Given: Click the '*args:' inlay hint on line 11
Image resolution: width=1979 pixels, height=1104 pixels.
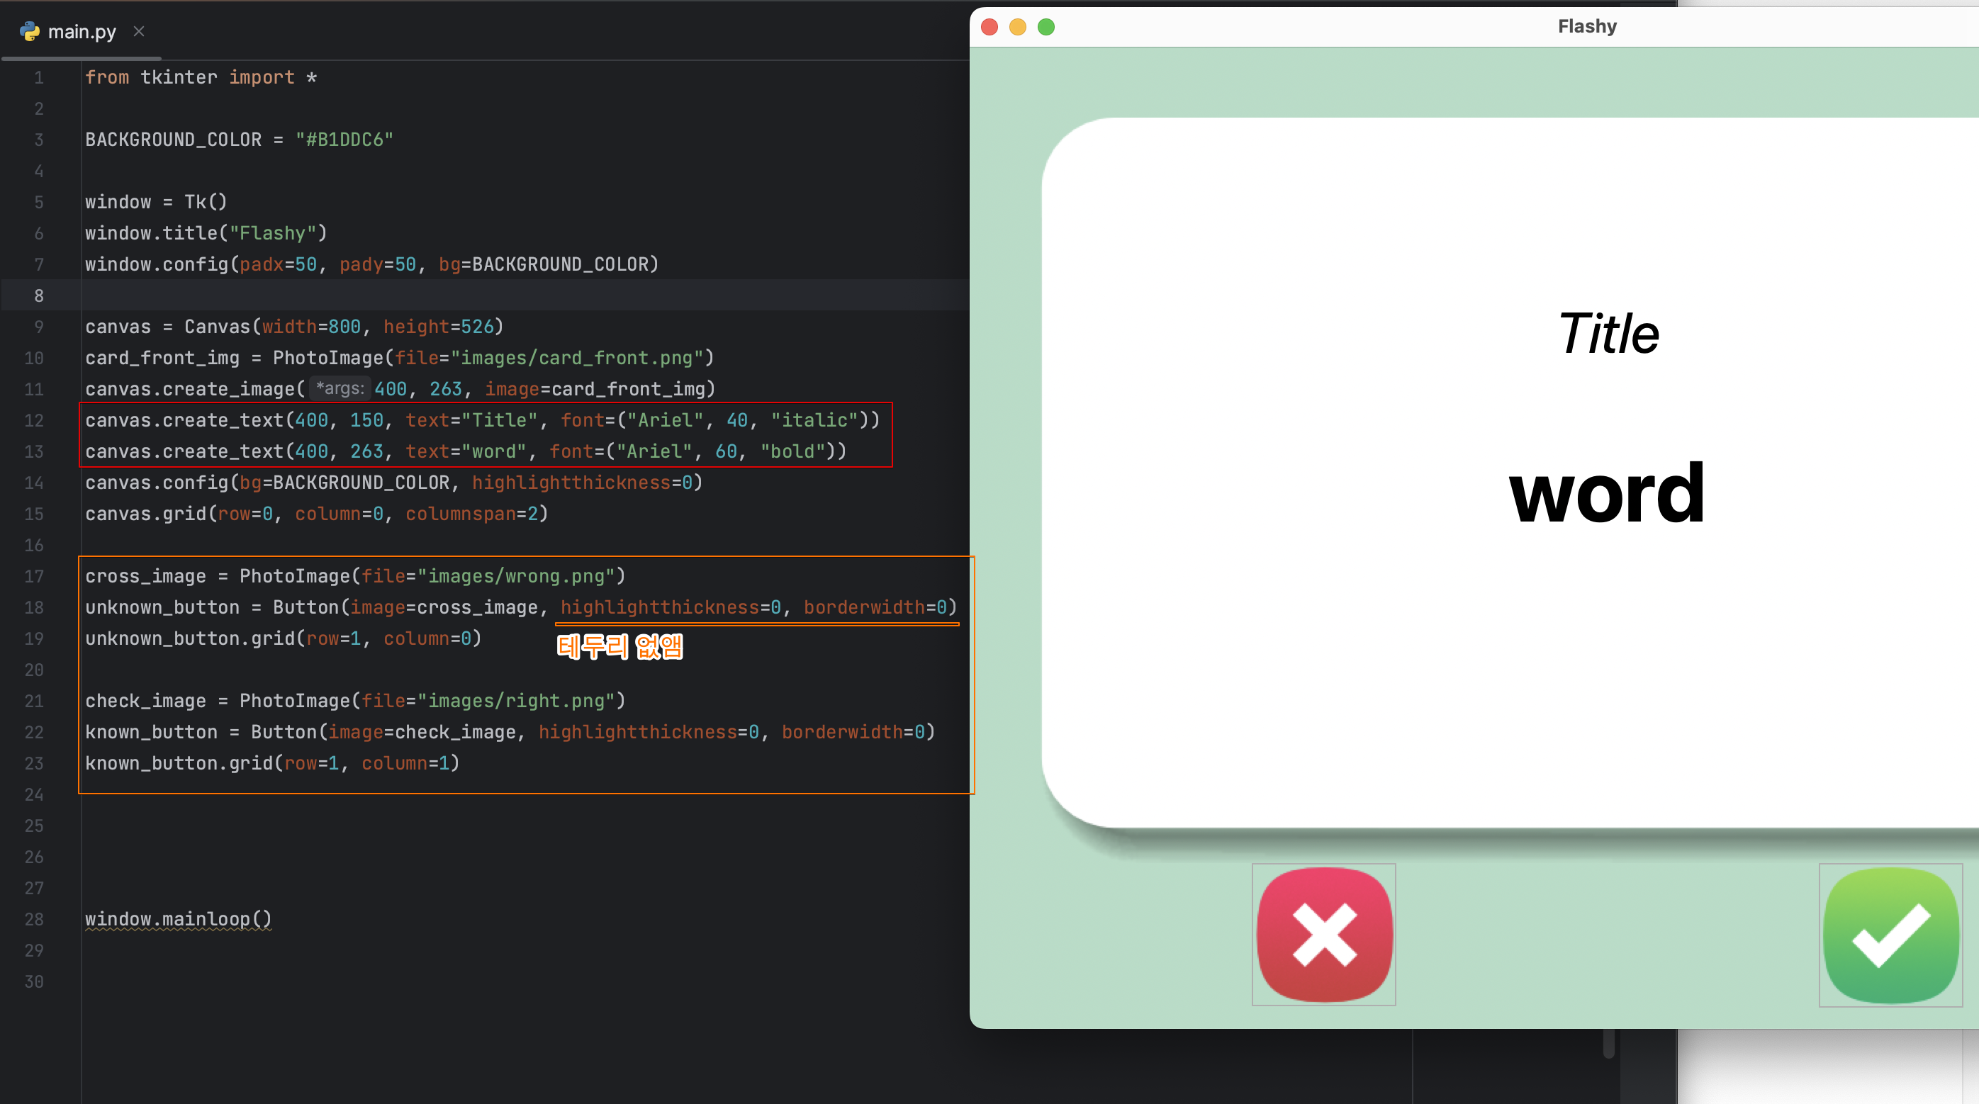Looking at the screenshot, I should [x=340, y=389].
